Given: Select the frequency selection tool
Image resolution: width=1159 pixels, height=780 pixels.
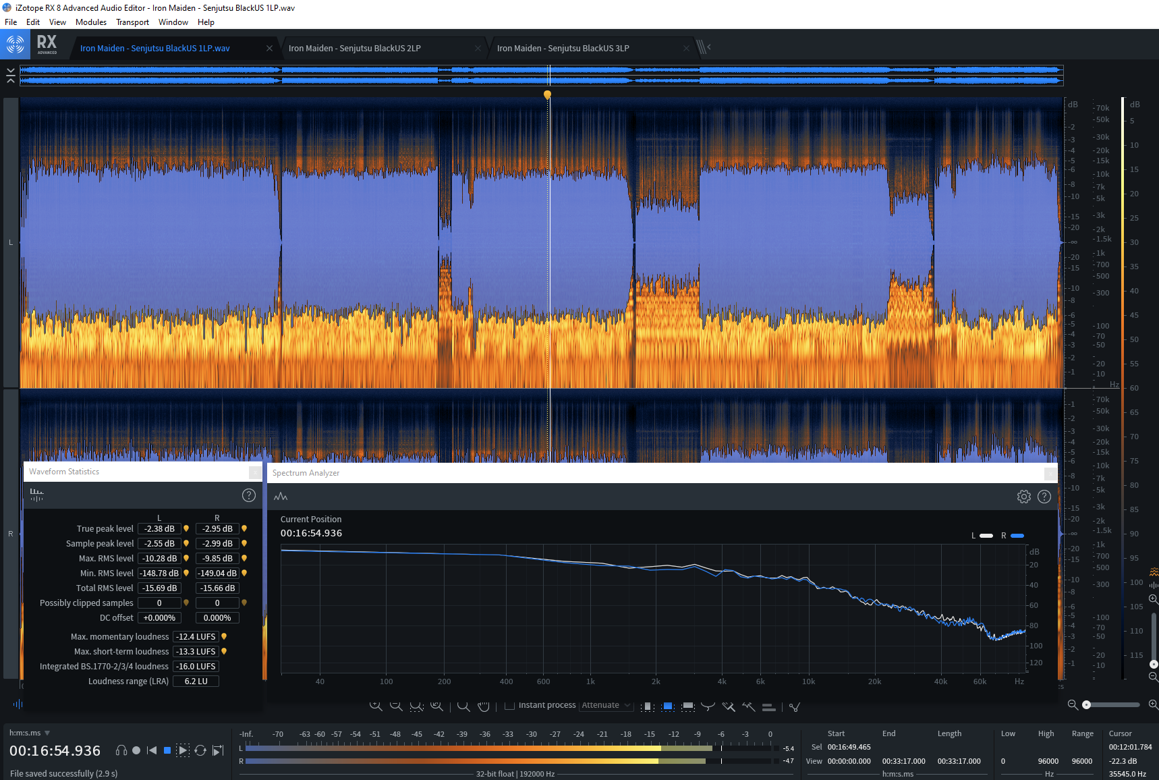Looking at the screenshot, I should click(x=687, y=706).
